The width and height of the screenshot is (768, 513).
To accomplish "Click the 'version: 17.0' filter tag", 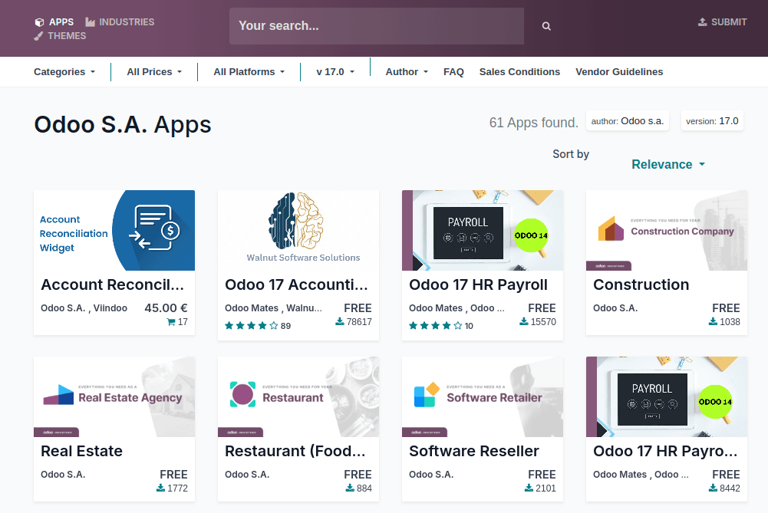I will 712,121.
